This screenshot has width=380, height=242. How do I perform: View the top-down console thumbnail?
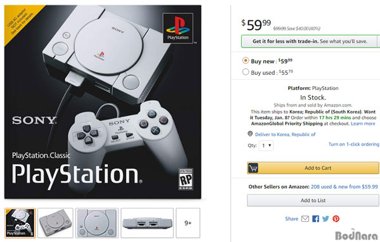click(97, 223)
